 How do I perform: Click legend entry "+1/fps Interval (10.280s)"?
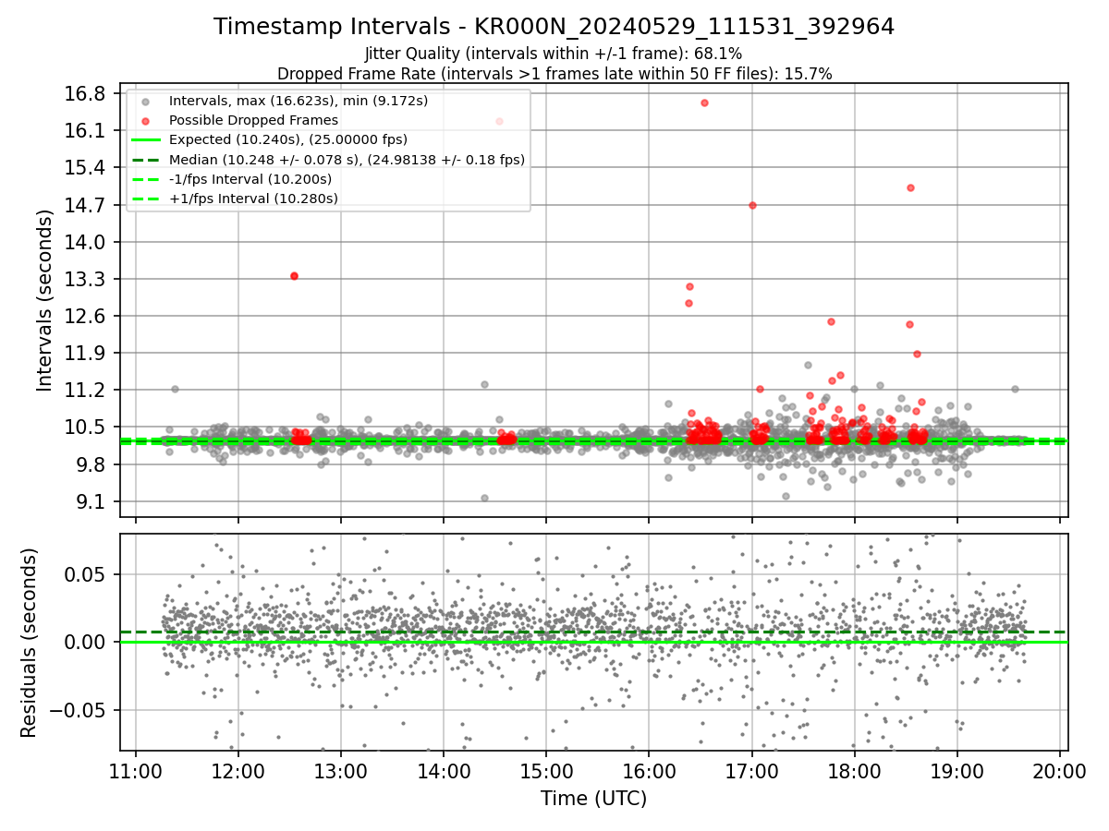click(253, 199)
